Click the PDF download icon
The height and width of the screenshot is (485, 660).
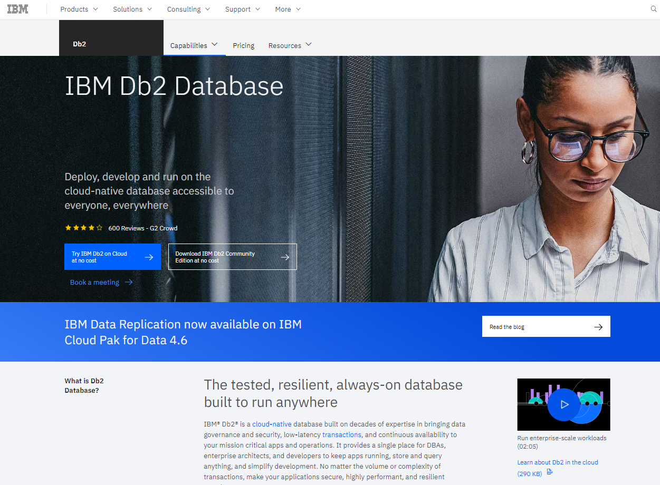coord(550,472)
